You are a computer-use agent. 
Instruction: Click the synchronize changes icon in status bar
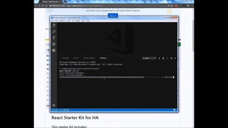61,110
